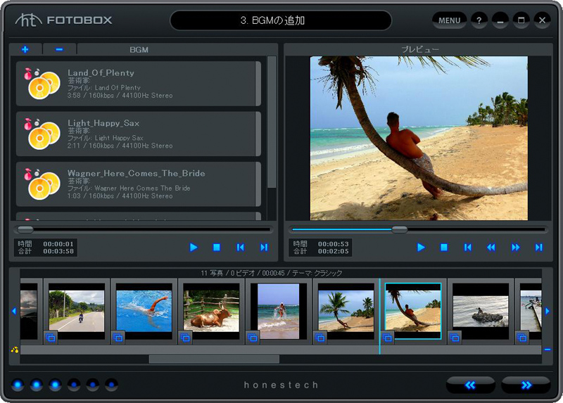Click the minus icon to remove BGM
The width and height of the screenshot is (563, 403).
(x=59, y=49)
